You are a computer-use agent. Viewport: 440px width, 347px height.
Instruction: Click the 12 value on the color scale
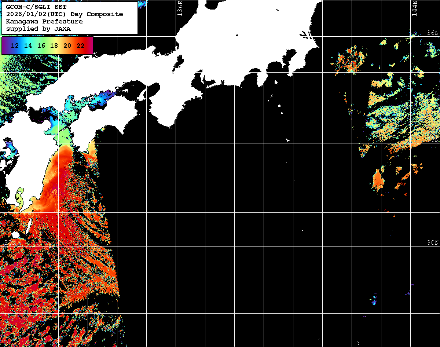[x=15, y=46]
